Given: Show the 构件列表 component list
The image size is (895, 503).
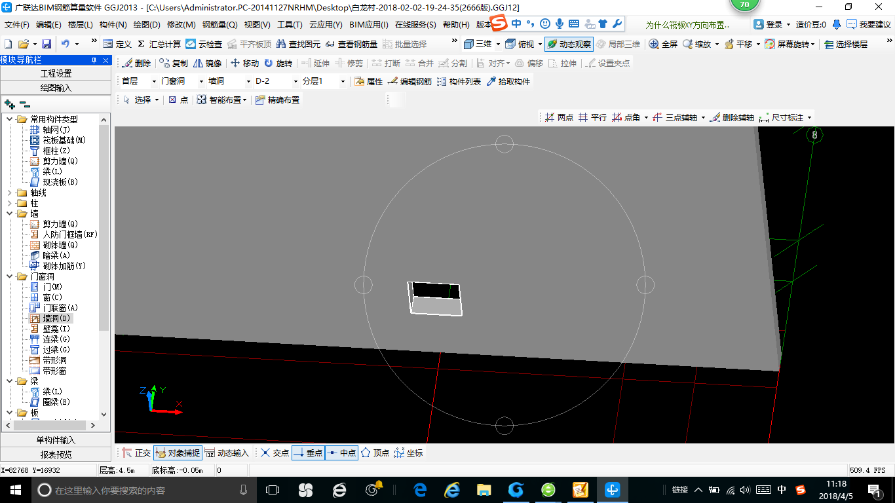Looking at the screenshot, I should click(459, 82).
